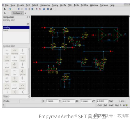Select the analog library

pos(16,27)
